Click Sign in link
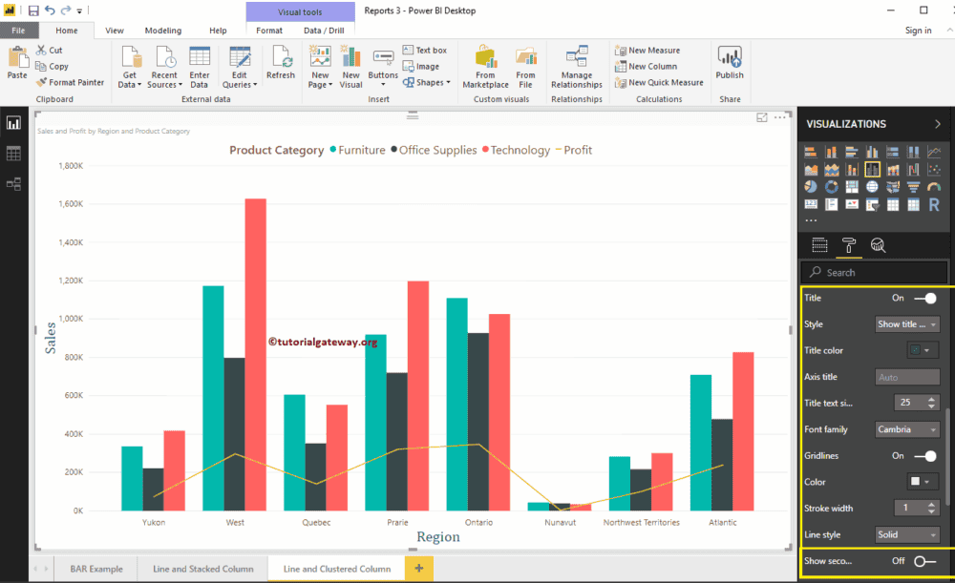Viewport: 955px width, 583px height. coord(918,31)
